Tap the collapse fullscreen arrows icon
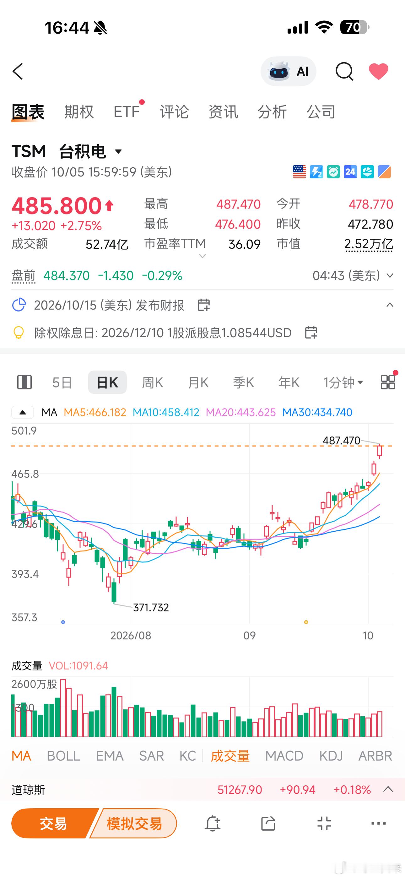Screen dimensions: 405x878 click(324, 823)
